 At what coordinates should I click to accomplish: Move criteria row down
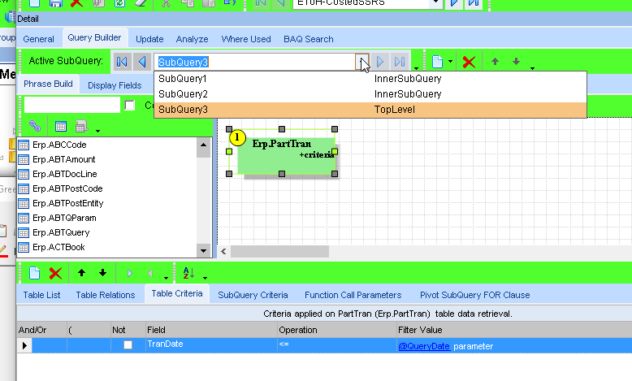pos(103,273)
